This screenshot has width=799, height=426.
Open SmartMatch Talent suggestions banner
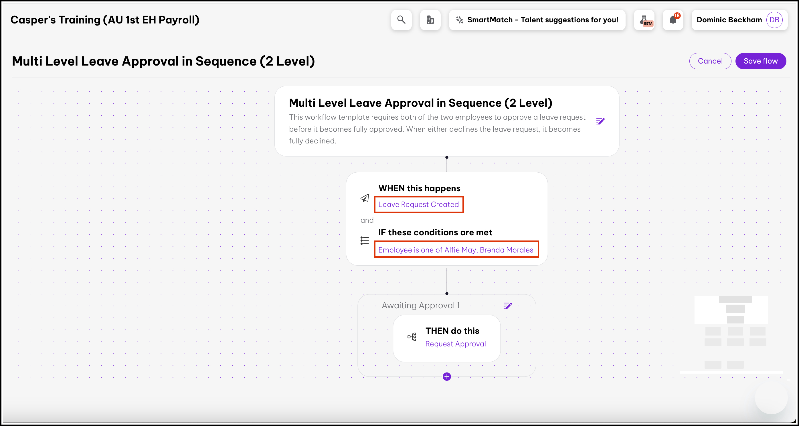point(543,20)
